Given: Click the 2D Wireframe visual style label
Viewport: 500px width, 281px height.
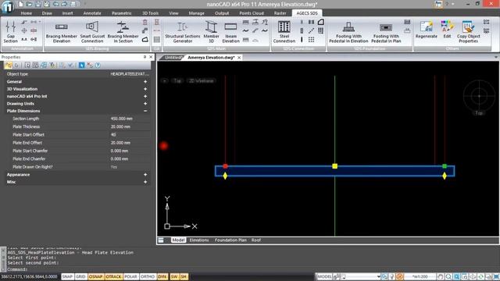Looking at the screenshot, I should tap(201, 81).
